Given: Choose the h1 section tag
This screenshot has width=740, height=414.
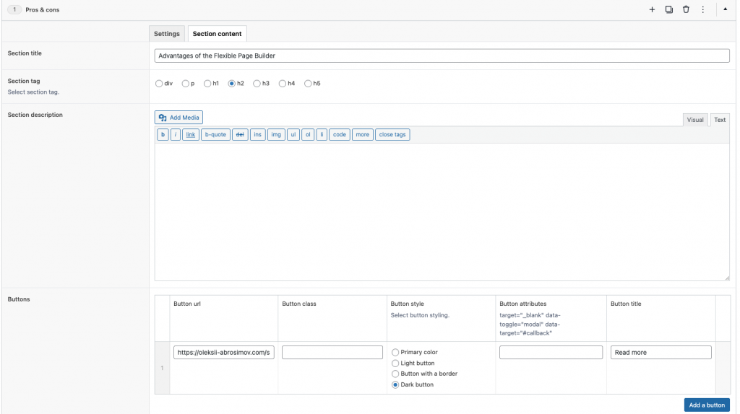Looking at the screenshot, I should (x=207, y=84).
